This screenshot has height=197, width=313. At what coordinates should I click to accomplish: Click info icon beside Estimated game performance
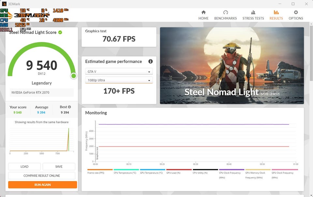(151, 61)
